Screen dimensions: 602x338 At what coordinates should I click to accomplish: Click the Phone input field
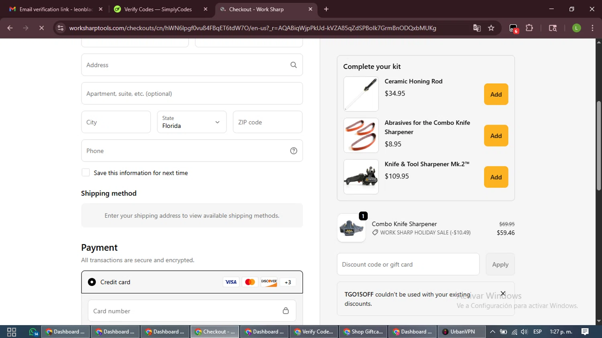click(x=192, y=151)
